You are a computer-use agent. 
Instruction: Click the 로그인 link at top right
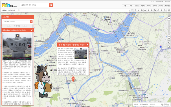[153, 2]
